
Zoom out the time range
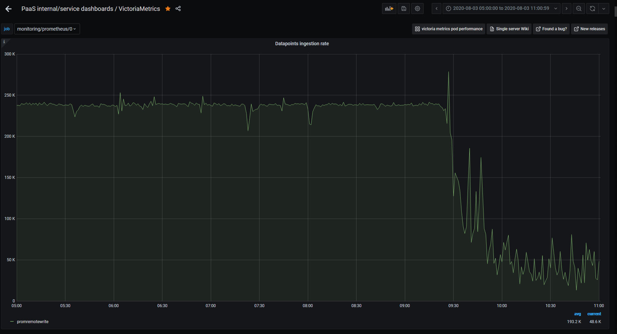coord(579,9)
